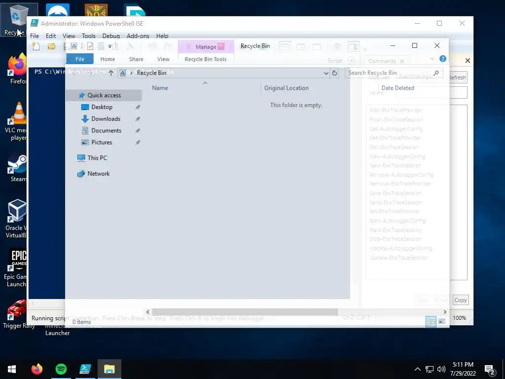Click the Refresh button in Commands pane

point(457,77)
